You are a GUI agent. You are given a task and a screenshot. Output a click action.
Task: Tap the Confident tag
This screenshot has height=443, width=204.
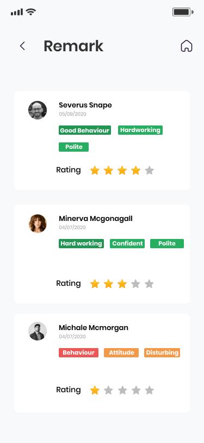tap(127, 243)
